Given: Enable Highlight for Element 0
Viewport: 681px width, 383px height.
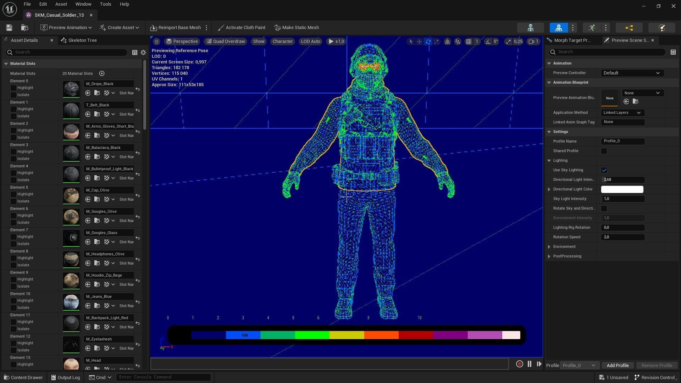Looking at the screenshot, I should click(13, 88).
